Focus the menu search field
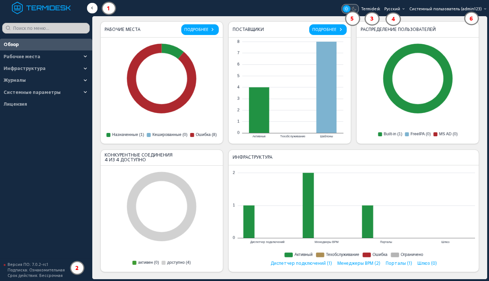Image resolution: width=489 pixels, height=281 pixels. click(46, 28)
